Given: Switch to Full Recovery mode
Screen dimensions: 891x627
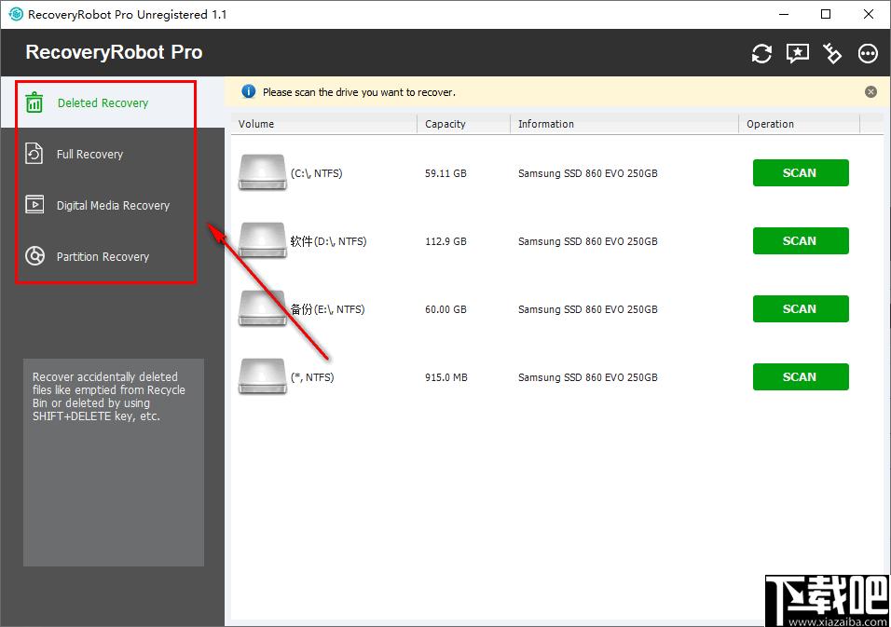Looking at the screenshot, I should click(x=113, y=154).
